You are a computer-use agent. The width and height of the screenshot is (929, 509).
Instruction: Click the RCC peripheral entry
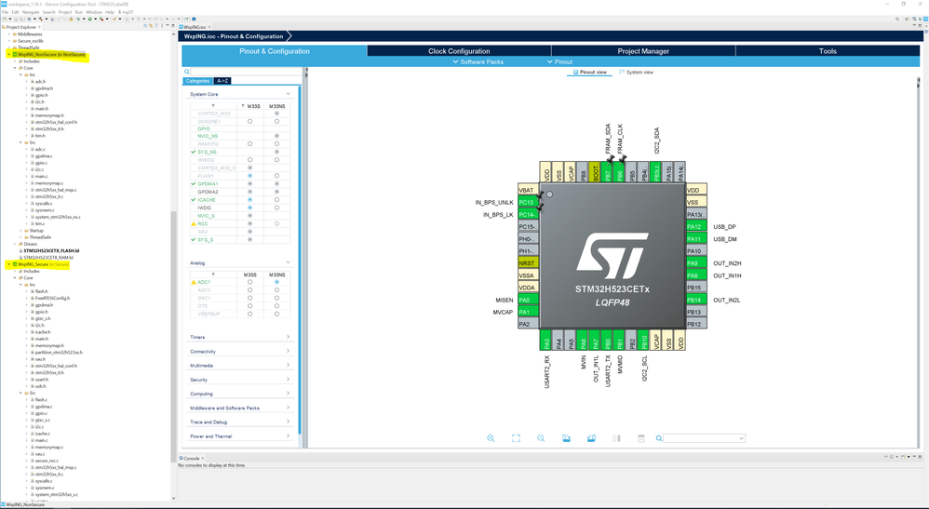203,224
